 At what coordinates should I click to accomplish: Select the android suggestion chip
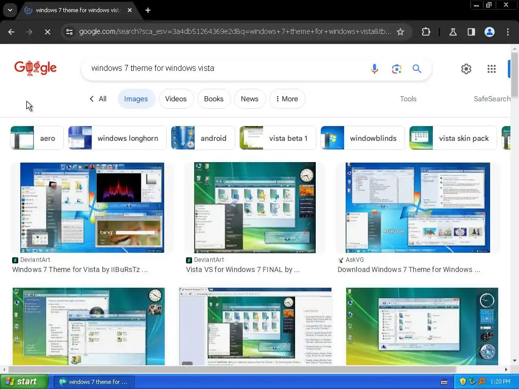[203, 138]
